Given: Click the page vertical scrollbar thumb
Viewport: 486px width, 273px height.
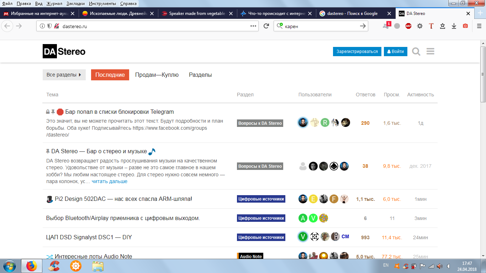Looking at the screenshot, I should pos(483,74).
